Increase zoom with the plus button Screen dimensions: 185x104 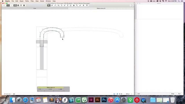[132, 94]
